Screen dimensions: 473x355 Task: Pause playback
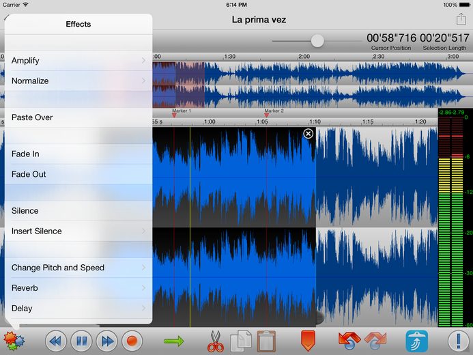click(81, 341)
